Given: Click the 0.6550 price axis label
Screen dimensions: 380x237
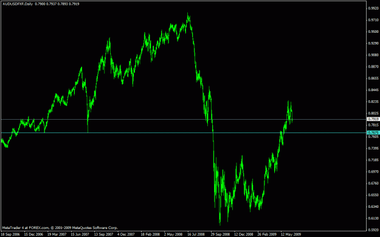Looking at the screenshot, I should point(373,195).
